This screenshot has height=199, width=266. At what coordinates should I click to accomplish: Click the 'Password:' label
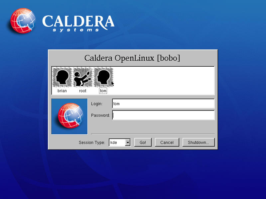tap(100, 115)
